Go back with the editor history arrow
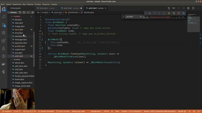 tap(174, 8)
